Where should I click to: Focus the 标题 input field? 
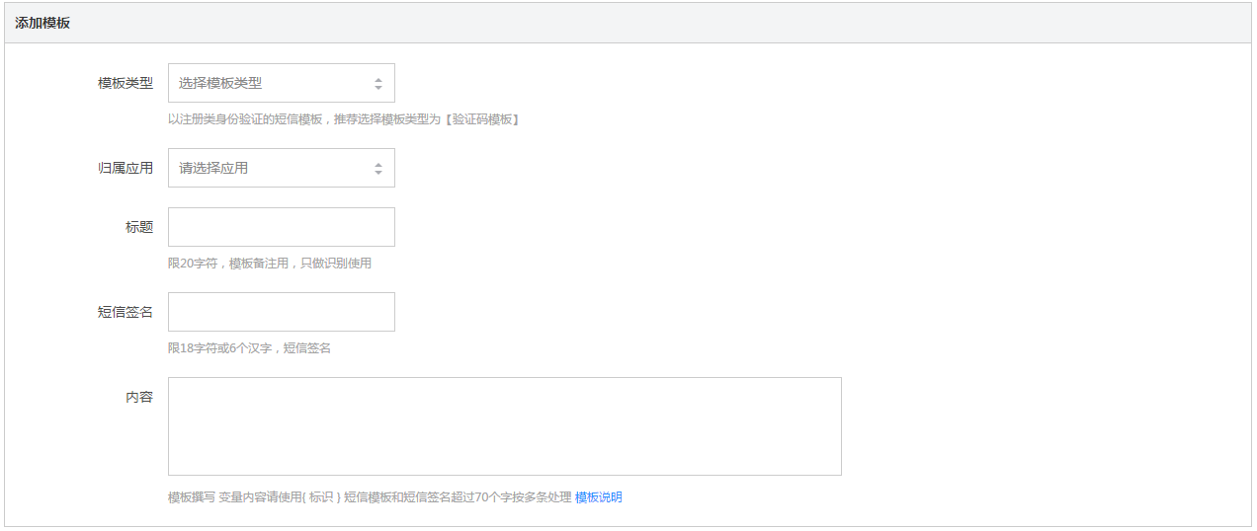click(281, 227)
